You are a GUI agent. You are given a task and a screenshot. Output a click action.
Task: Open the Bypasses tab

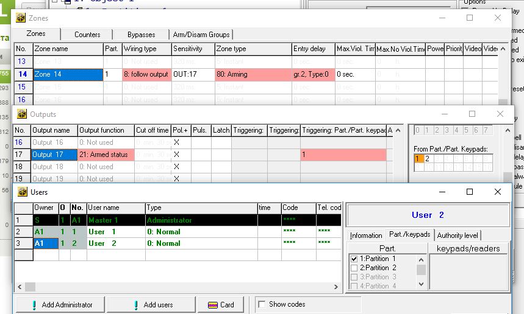[141, 35]
